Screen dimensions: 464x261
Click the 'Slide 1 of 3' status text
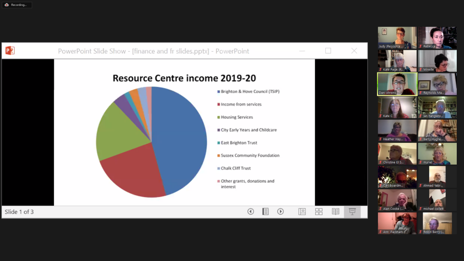click(19, 212)
